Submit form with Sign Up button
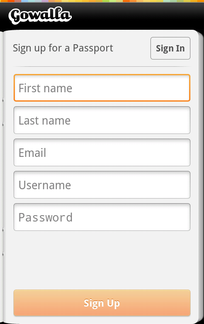 pyautogui.click(x=102, y=303)
